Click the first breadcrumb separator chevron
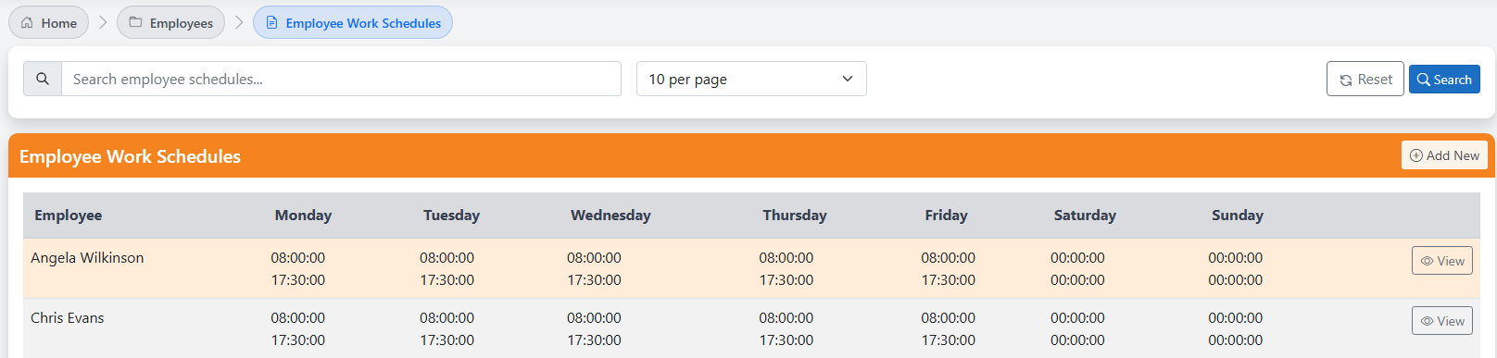Screen dimensions: 1497x358 103,22
